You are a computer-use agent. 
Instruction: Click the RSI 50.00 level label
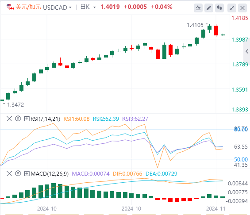241,159
